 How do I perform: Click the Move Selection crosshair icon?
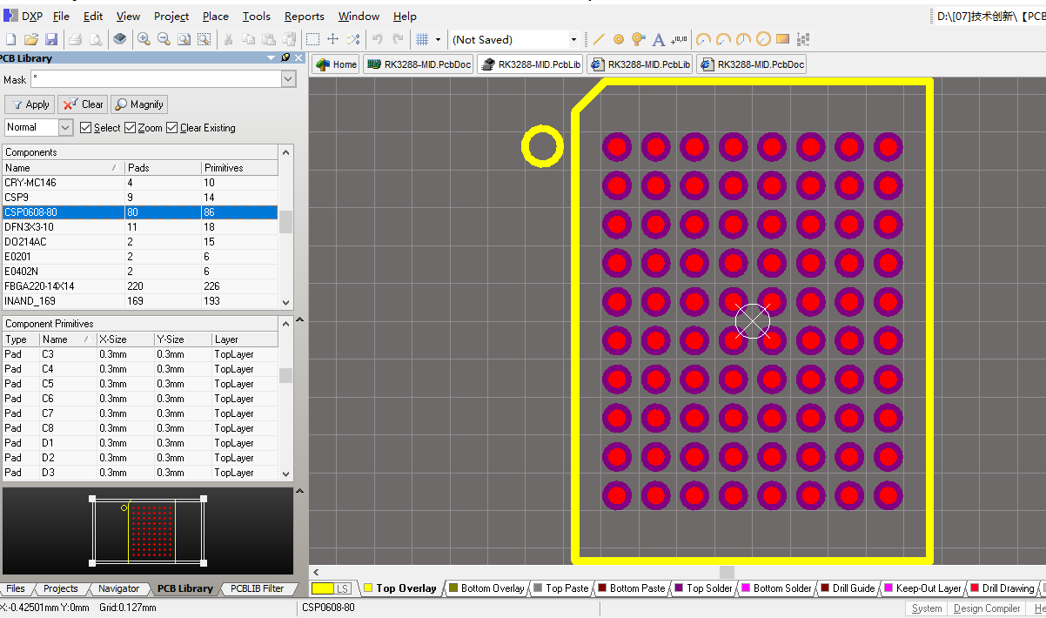pyautogui.click(x=332, y=39)
